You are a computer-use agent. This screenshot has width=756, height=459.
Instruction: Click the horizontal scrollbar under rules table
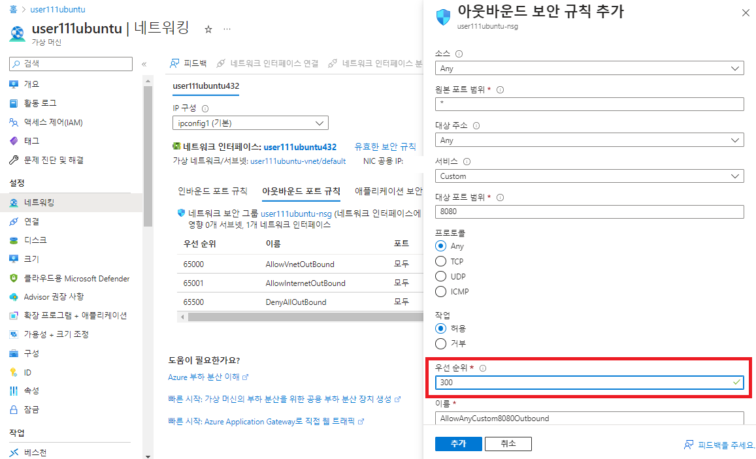pos(306,317)
